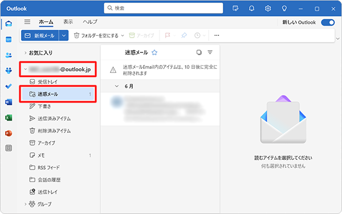Open the settings gear
This screenshot has height=214, width=342.
pyautogui.click(x=268, y=9)
